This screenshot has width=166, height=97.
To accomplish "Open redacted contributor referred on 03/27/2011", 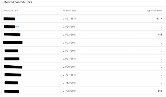I will (9, 19).
